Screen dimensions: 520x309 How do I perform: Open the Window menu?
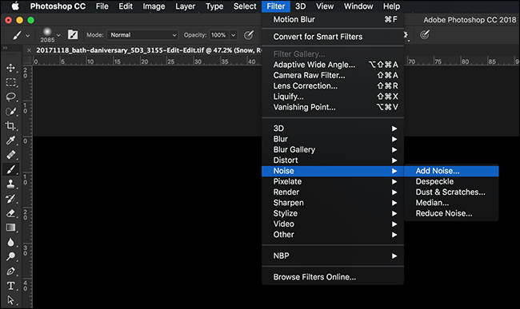click(358, 6)
